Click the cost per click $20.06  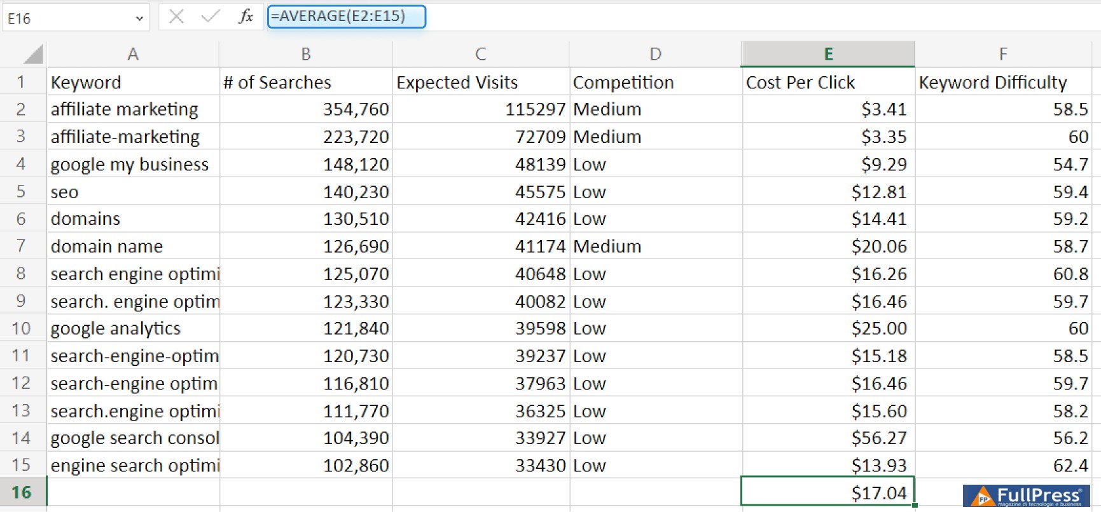coord(828,246)
